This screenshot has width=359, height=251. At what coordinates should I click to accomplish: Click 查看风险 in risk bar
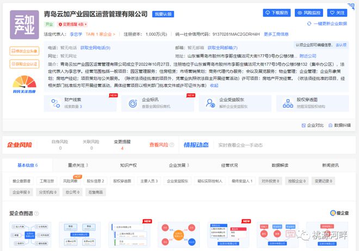point(159,145)
